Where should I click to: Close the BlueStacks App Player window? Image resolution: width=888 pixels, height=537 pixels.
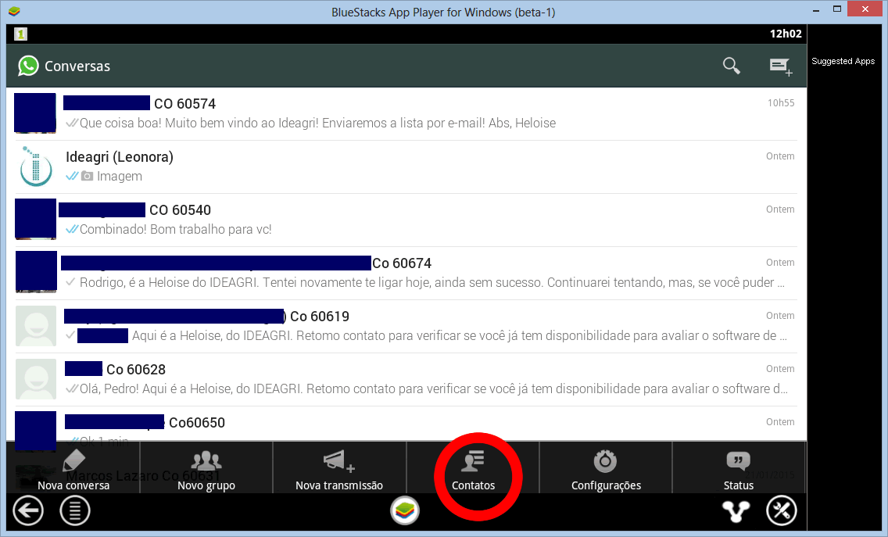pyautogui.click(x=865, y=9)
